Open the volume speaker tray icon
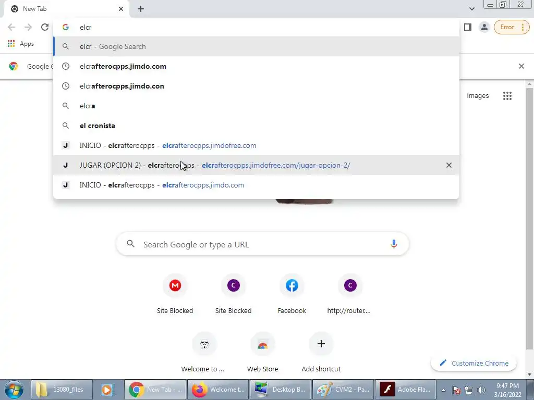Screen dimensions: 534x400 481,390
